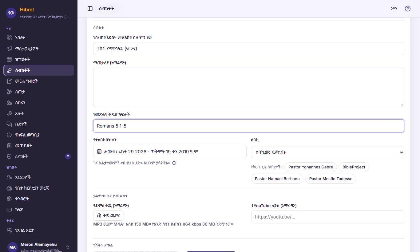420x252 pixels.
Task: Open the ሰባኪውን ይምረጡ preacher dropdown
Action: click(327, 152)
